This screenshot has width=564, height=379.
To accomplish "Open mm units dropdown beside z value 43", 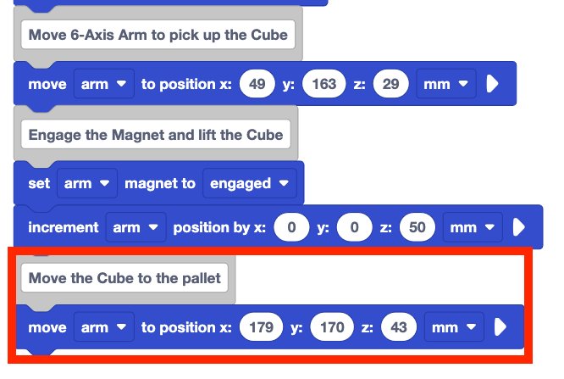I will coord(454,326).
